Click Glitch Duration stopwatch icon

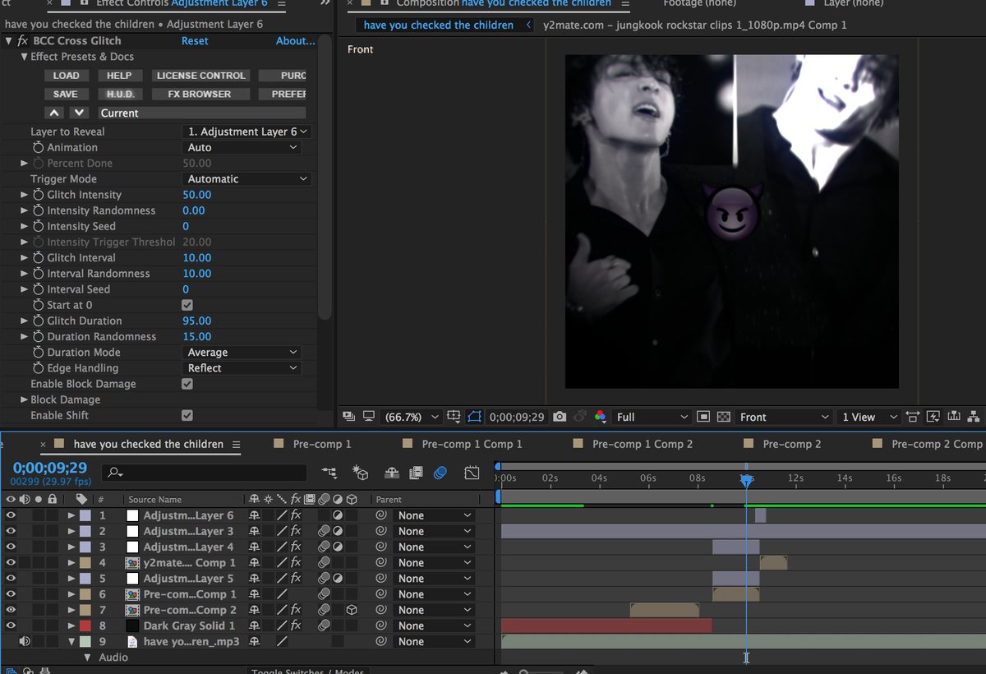tap(38, 321)
